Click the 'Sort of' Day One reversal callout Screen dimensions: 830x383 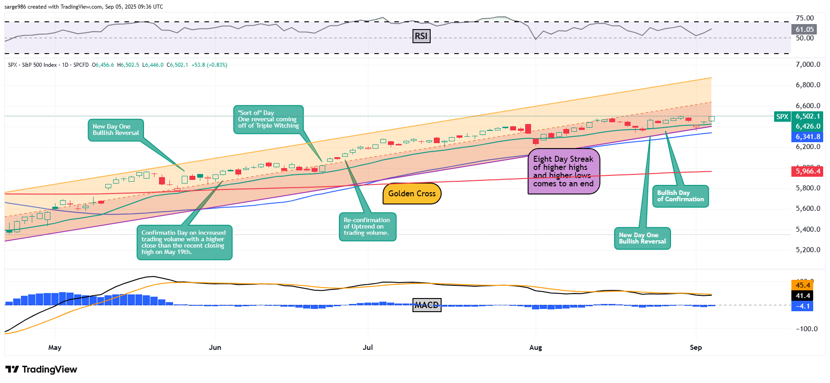(268, 119)
